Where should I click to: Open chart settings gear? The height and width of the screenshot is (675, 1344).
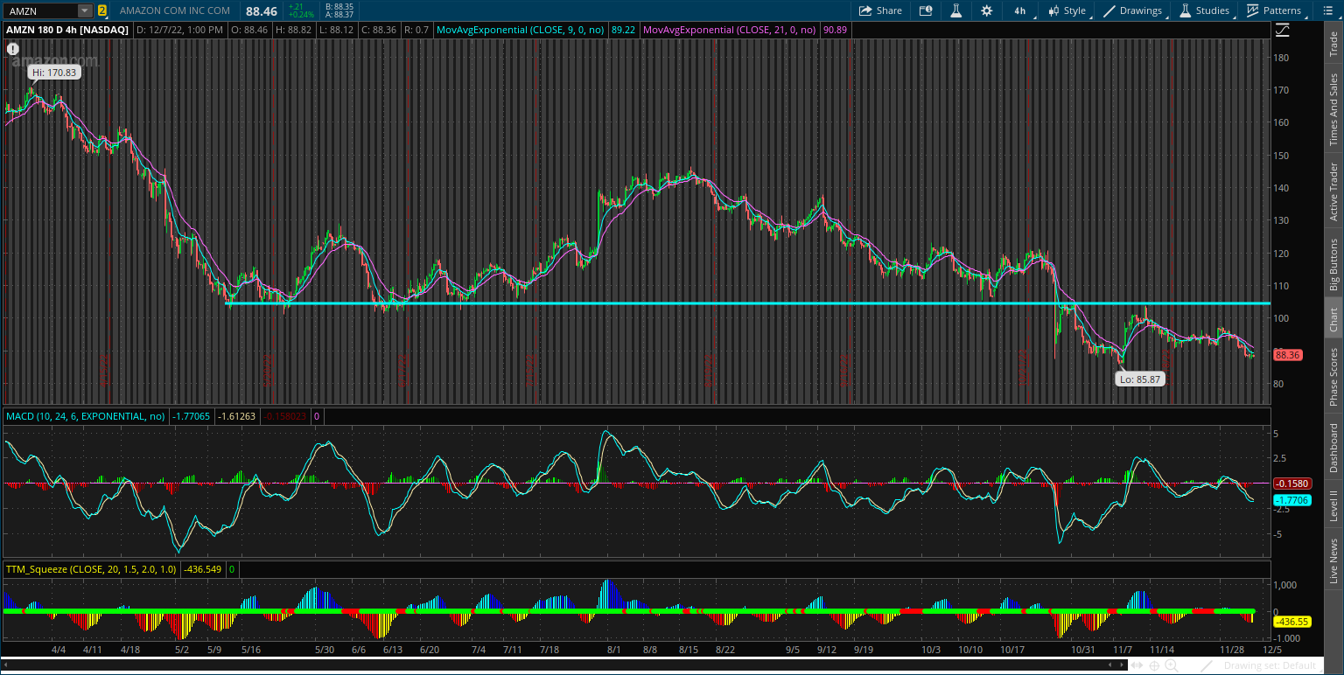tap(987, 10)
